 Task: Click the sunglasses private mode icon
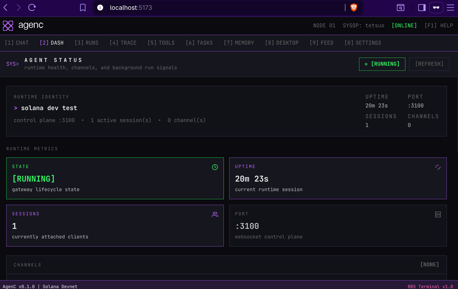point(436,8)
